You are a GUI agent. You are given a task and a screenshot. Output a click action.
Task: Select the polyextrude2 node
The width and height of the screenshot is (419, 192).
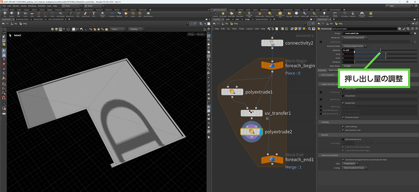click(251, 131)
